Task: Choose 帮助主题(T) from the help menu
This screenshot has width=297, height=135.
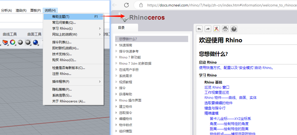Action: point(73,17)
